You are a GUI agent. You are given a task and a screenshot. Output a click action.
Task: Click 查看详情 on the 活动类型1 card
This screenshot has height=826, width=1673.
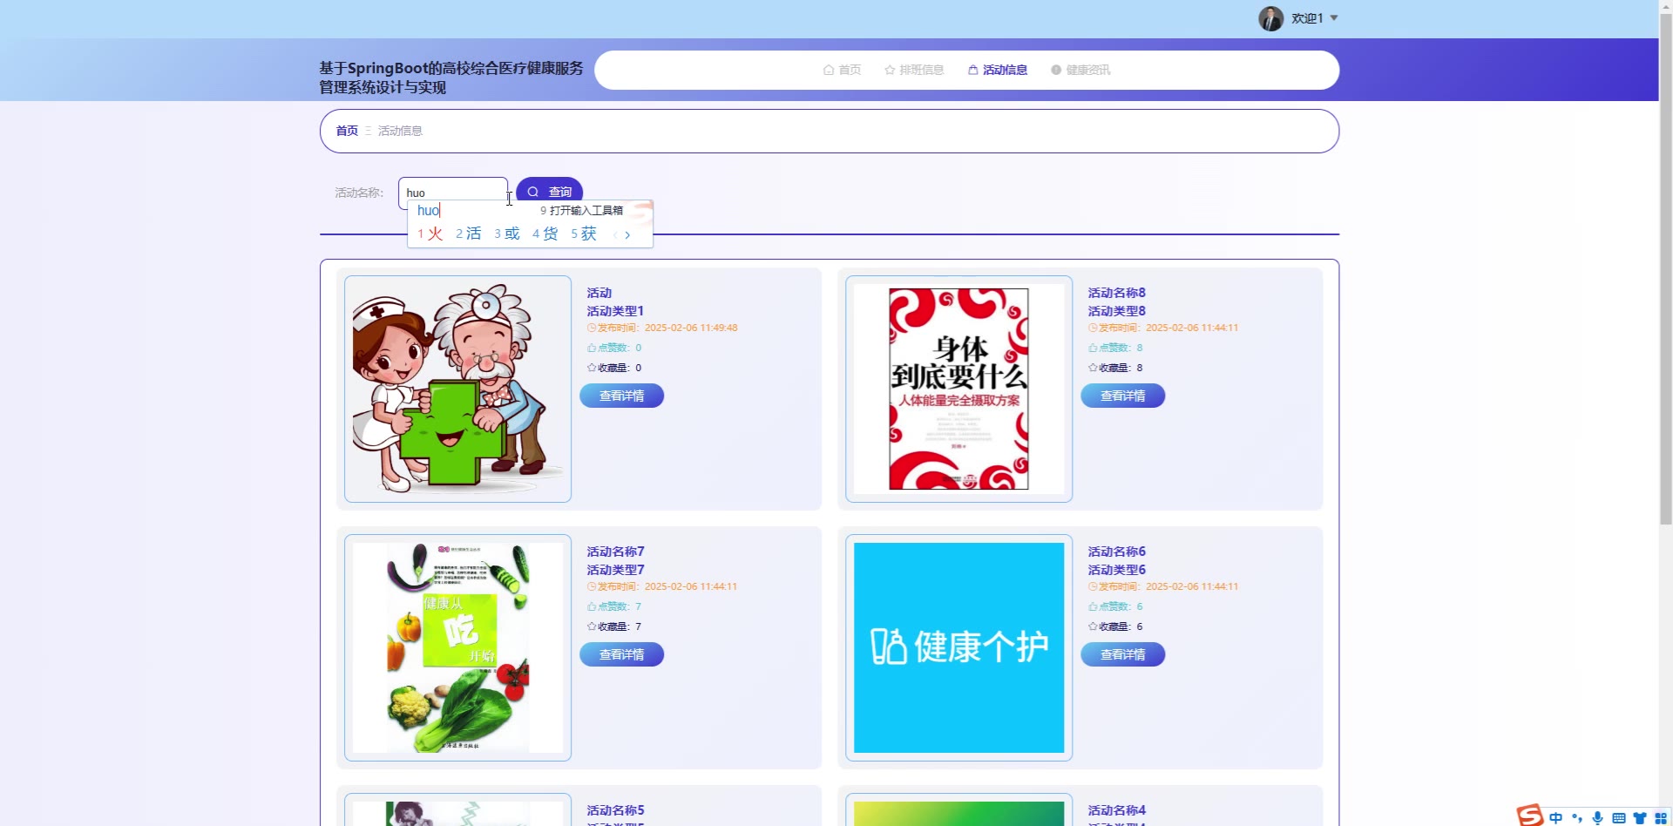(x=622, y=396)
